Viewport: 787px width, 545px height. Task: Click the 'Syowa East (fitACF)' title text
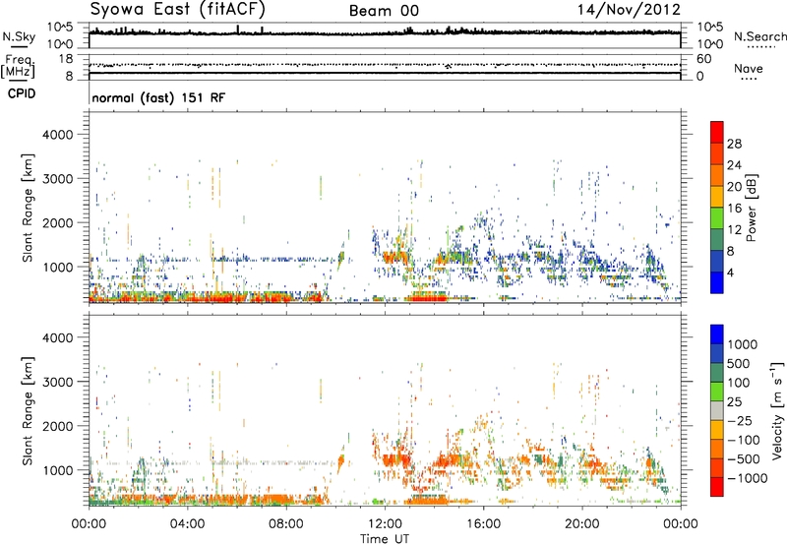[178, 10]
